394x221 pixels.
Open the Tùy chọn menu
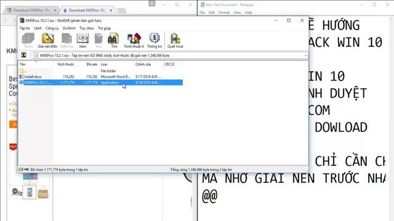(86, 28)
